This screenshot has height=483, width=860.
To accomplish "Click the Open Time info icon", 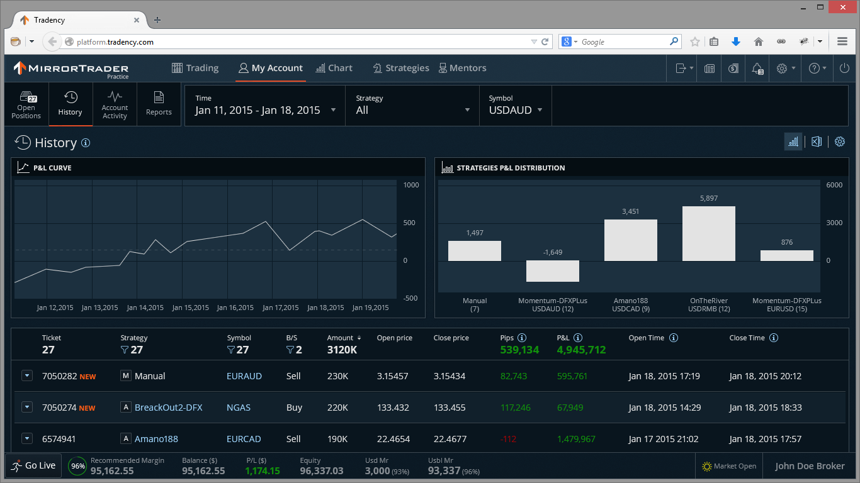I will click(674, 338).
